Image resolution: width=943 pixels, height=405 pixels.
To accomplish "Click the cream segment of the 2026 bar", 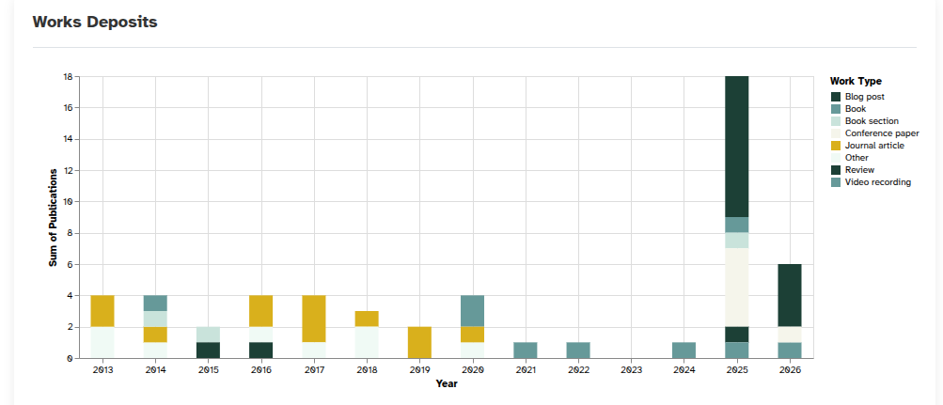I will (790, 335).
